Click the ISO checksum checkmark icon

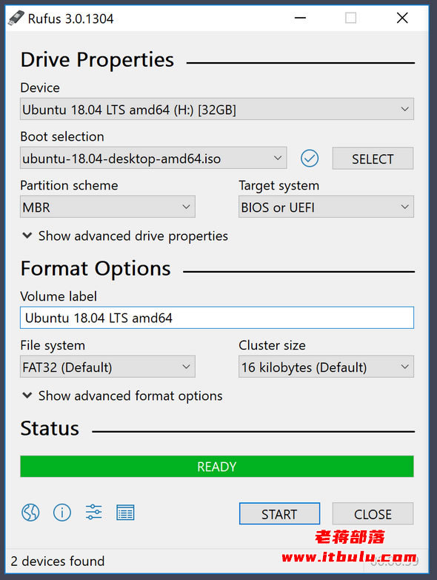310,159
